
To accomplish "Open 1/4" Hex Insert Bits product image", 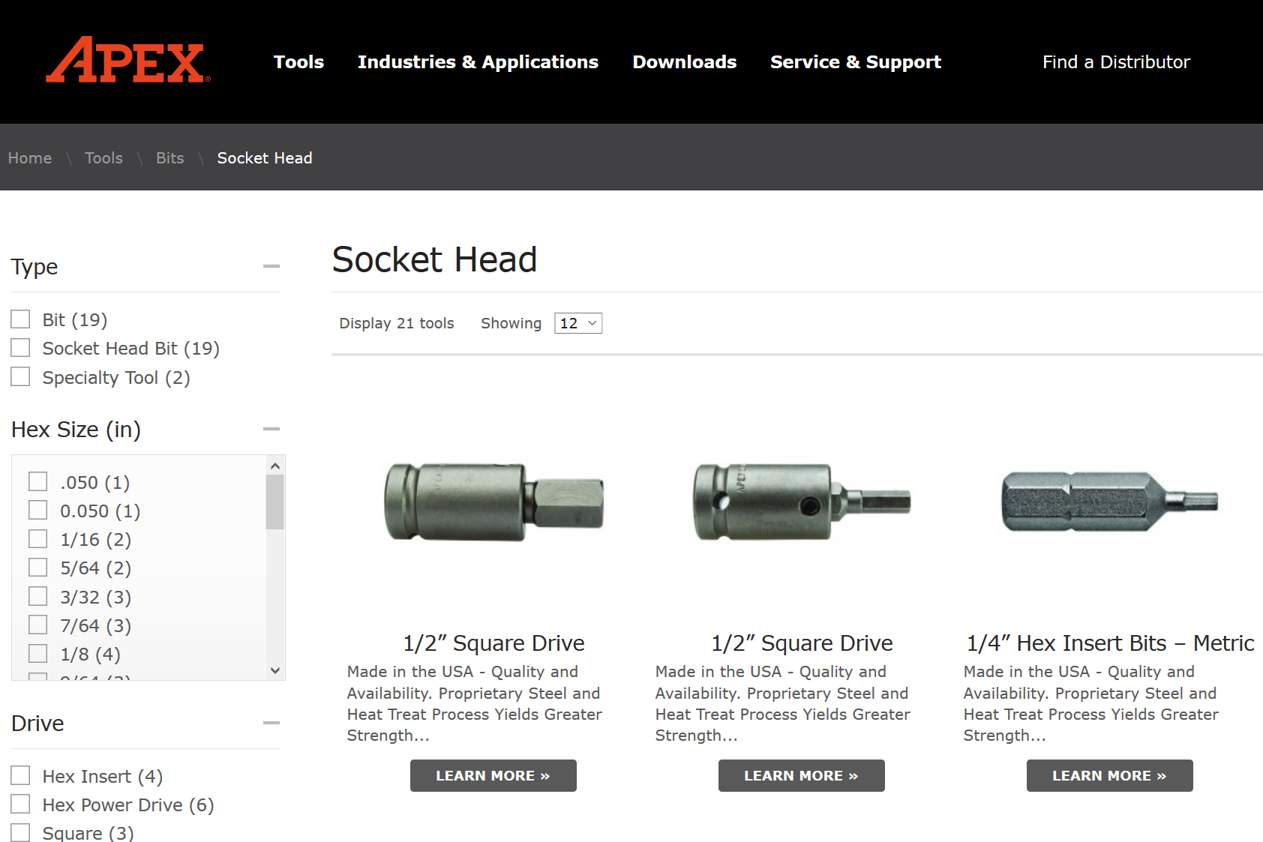I will [x=1110, y=502].
